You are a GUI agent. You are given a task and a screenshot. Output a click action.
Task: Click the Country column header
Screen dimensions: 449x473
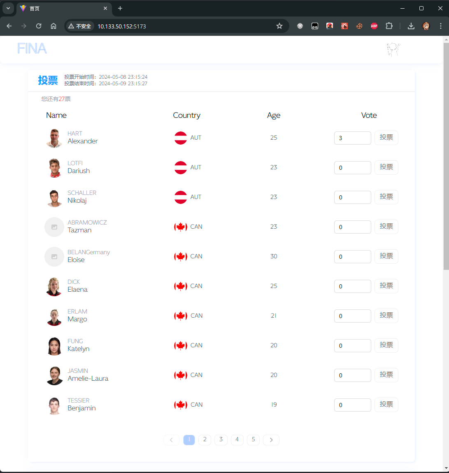186,115
